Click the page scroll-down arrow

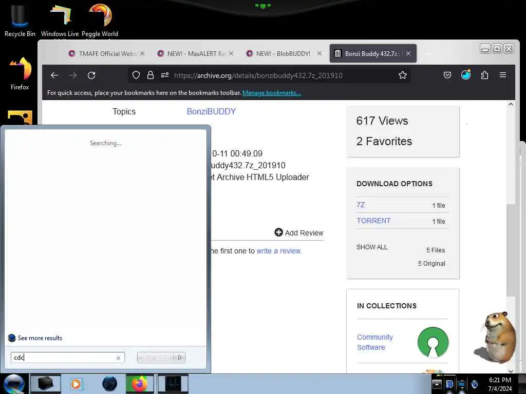tap(511, 371)
